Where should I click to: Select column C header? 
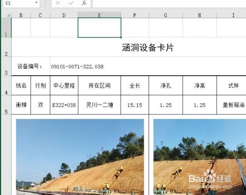[40, 15]
